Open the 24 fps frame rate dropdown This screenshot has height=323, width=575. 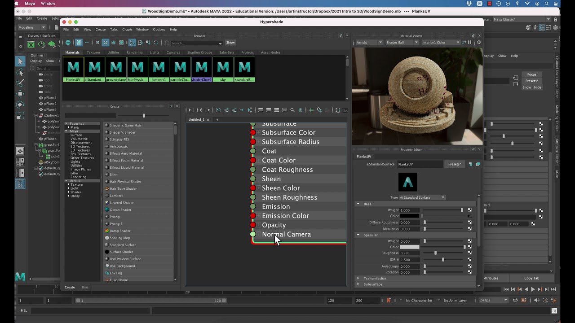(x=493, y=300)
